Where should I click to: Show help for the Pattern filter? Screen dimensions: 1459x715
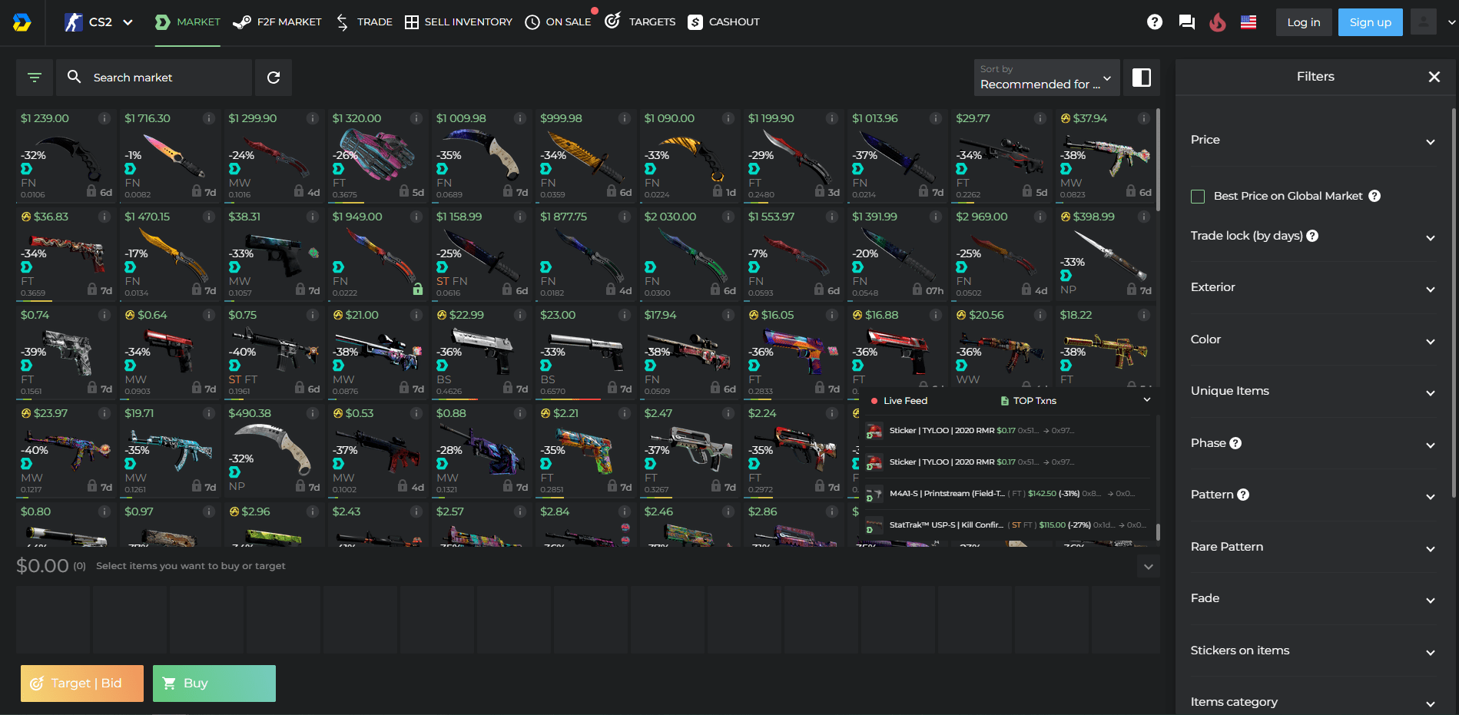[1243, 495]
